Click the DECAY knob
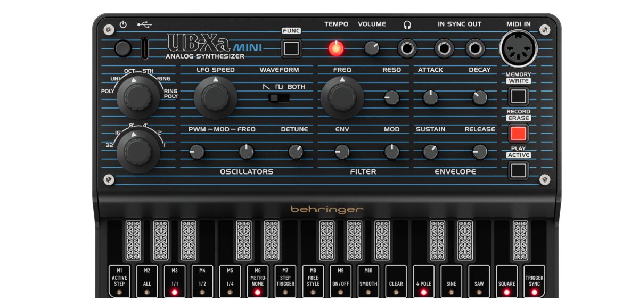This screenshot has width=639, height=298. (x=479, y=97)
